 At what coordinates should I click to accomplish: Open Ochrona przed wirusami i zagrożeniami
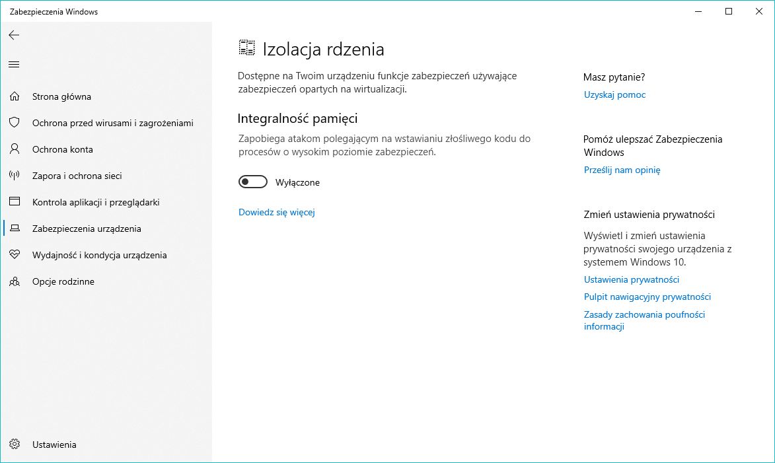tap(113, 123)
